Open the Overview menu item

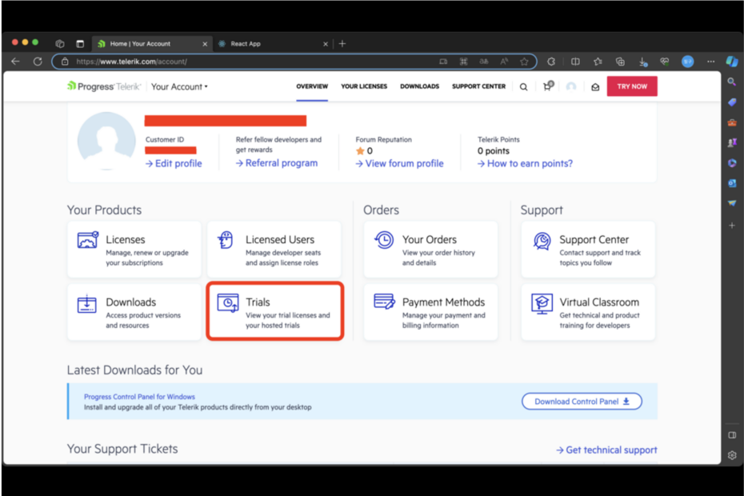pos(312,86)
